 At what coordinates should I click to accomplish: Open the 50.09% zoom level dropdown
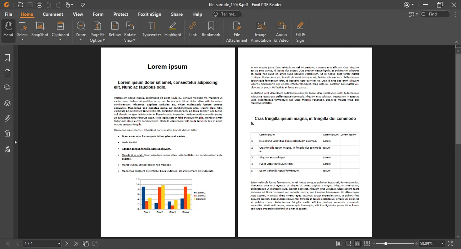click(443, 244)
